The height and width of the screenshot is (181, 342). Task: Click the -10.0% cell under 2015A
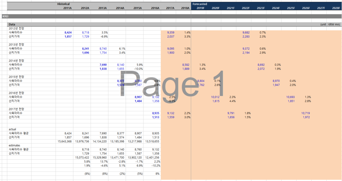138,69
